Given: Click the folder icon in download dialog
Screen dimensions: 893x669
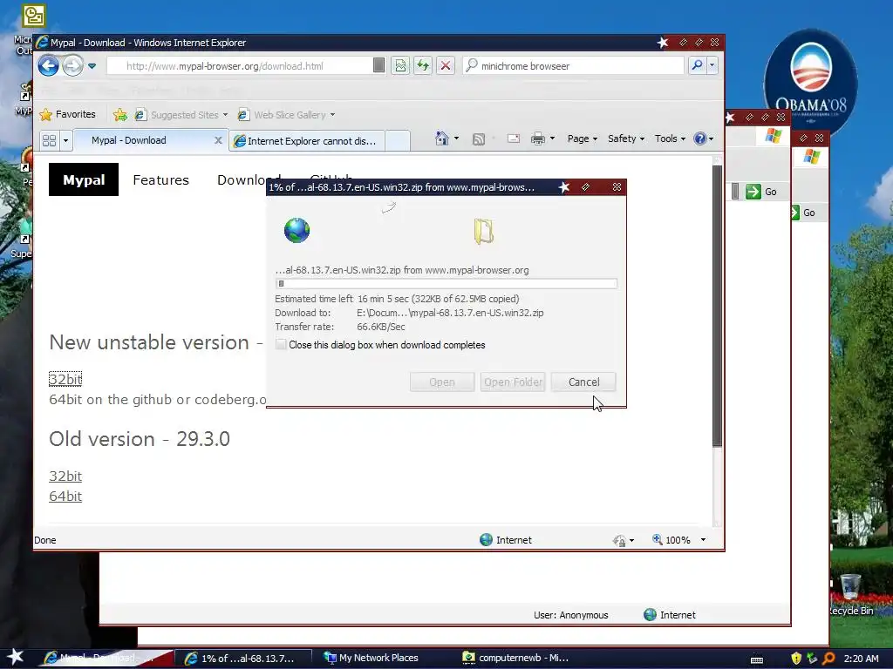Looking at the screenshot, I should 483,231.
